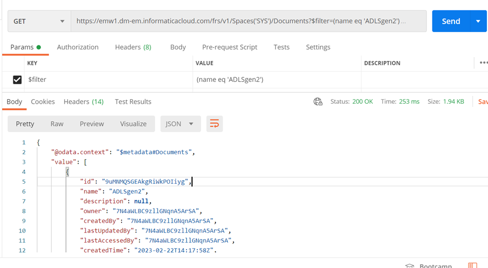Select the Pretty view
Screen dimensions: 488x268
coord(25,124)
